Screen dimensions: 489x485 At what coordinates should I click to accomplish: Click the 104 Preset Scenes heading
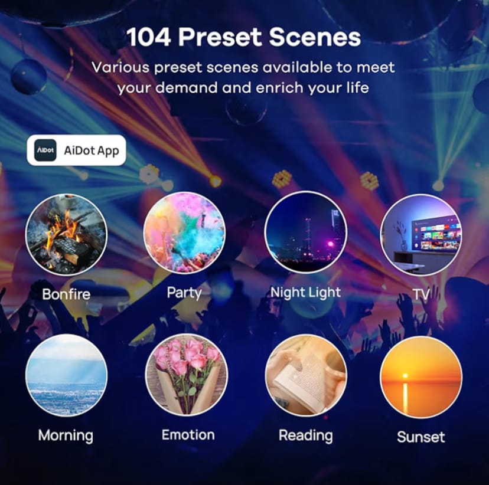click(243, 37)
